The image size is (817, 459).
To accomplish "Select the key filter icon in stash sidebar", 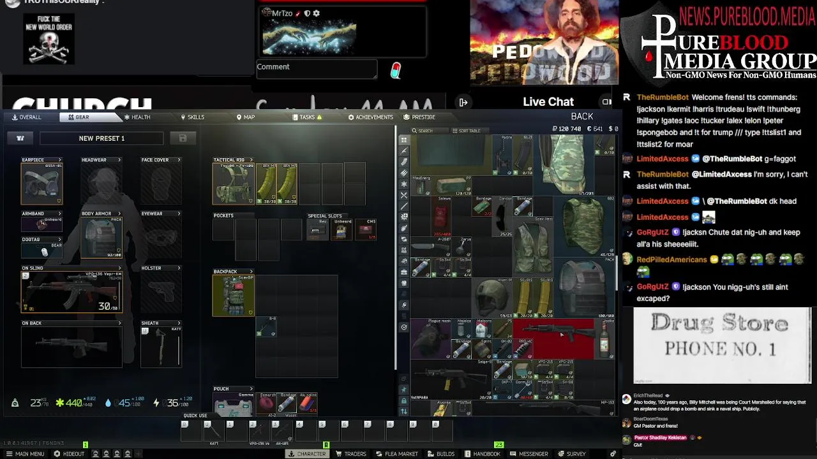I will point(404,305).
